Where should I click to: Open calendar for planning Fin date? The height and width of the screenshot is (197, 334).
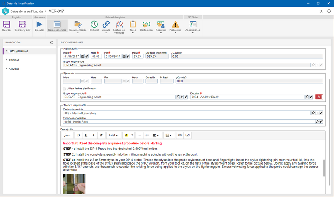pyautogui.click(x=124, y=56)
